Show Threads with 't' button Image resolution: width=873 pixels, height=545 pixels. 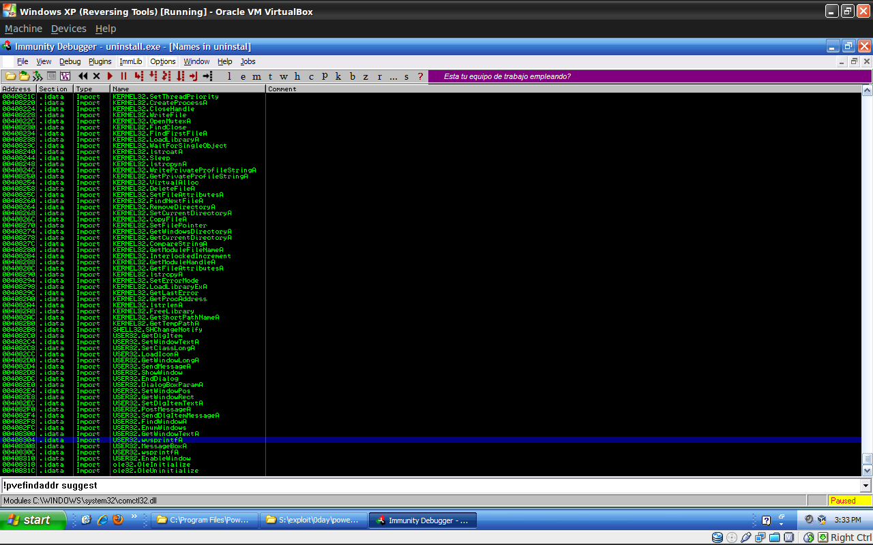270,76
